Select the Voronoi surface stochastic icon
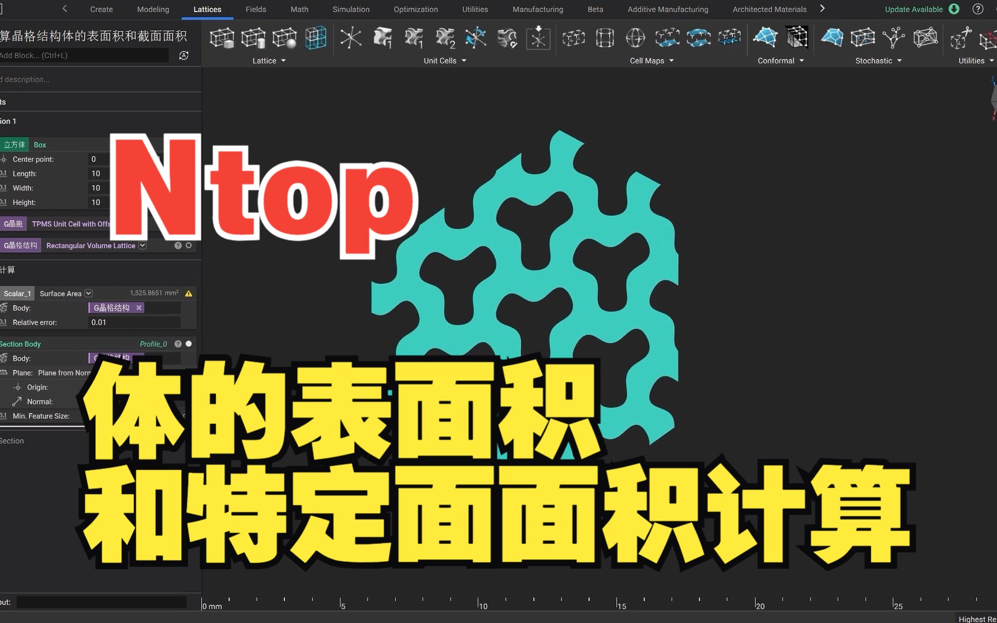Screen dimensions: 997x623 [x=831, y=38]
